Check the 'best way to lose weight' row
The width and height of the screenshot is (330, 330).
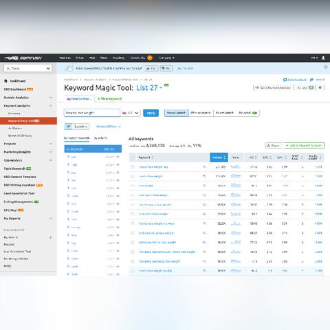(133, 195)
